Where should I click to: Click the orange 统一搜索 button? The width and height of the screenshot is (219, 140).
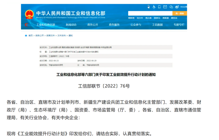(x=180, y=13)
